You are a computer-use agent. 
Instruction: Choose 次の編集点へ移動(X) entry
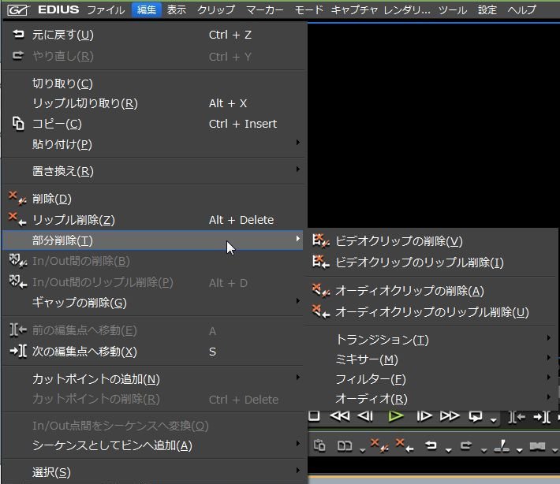click(x=154, y=352)
